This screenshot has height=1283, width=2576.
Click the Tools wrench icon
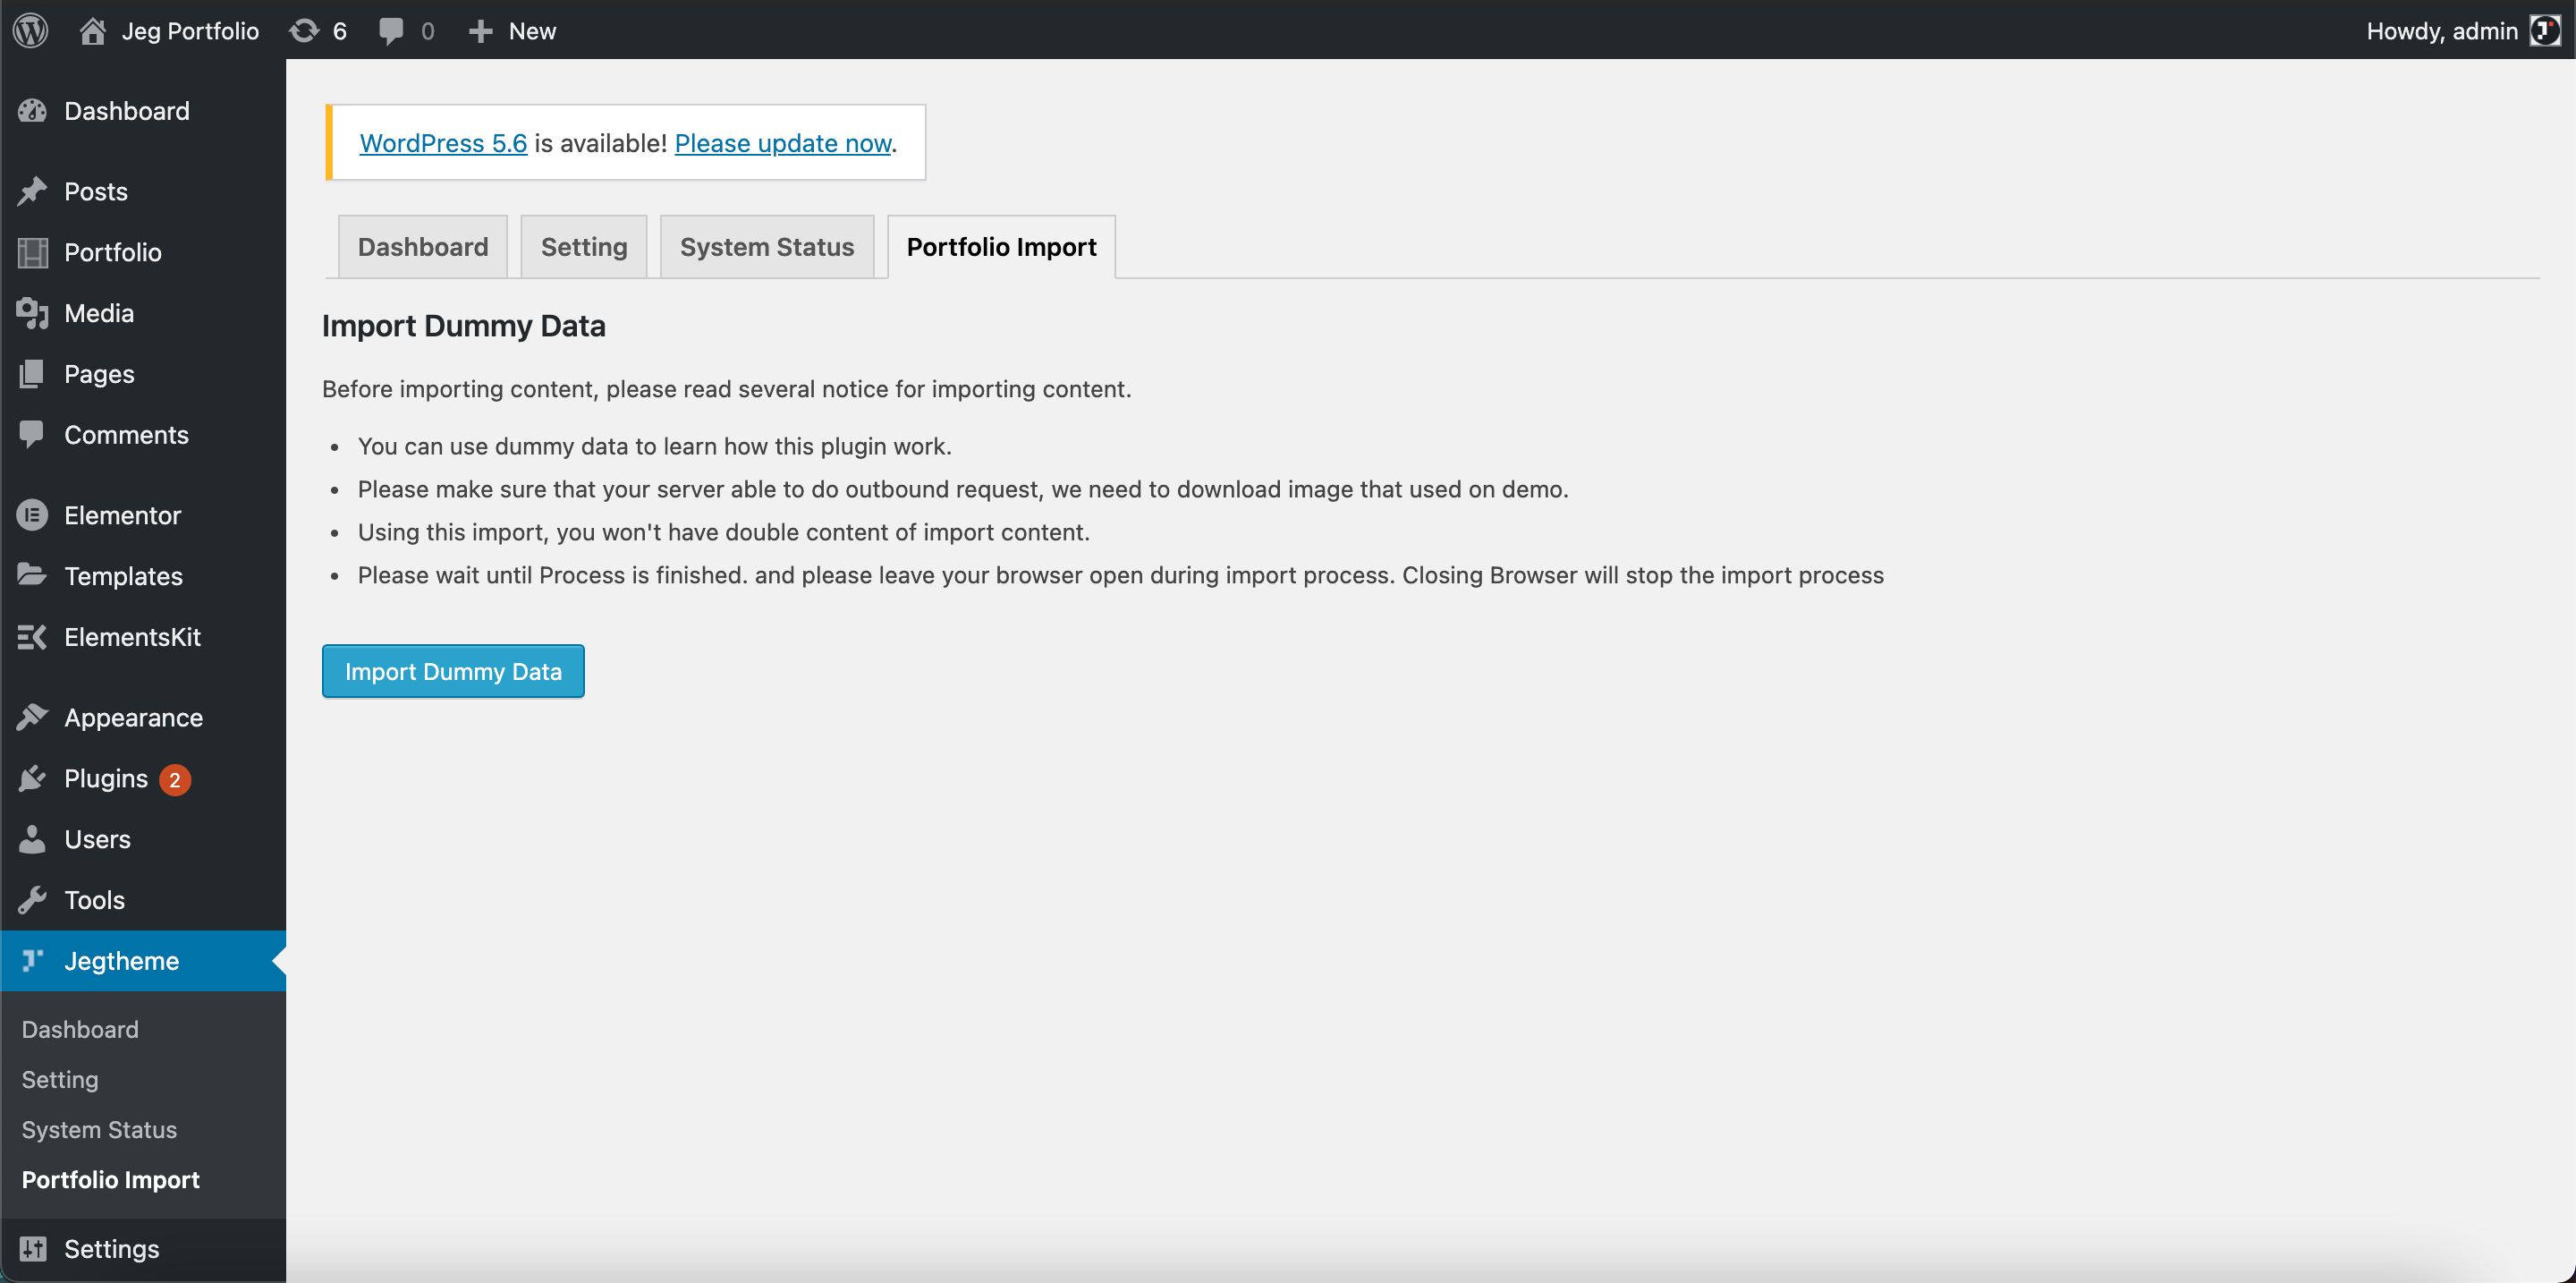(32, 899)
